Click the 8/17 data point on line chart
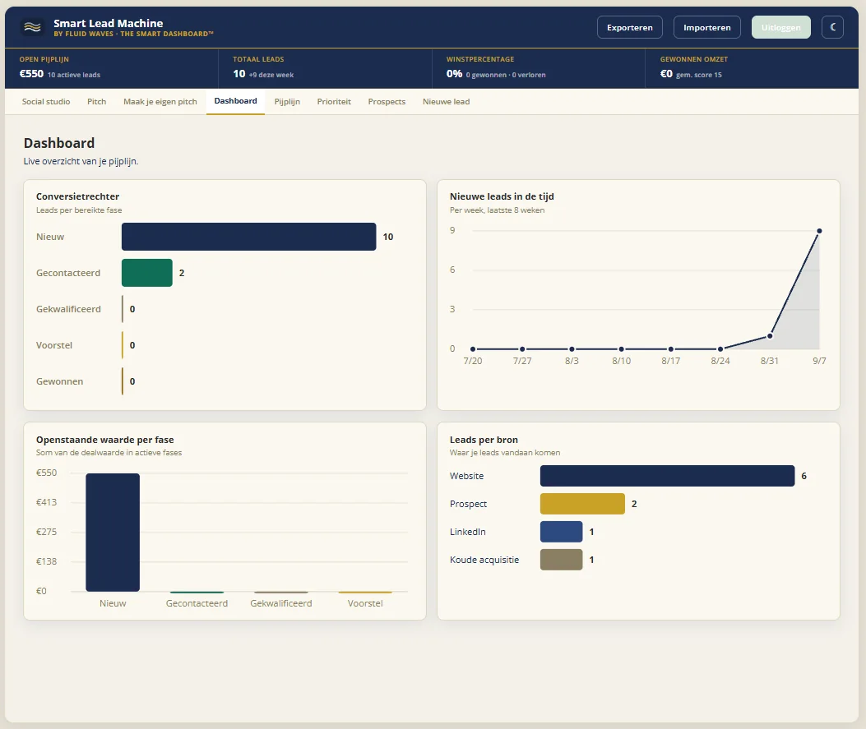This screenshot has height=729, width=866. 670,348
